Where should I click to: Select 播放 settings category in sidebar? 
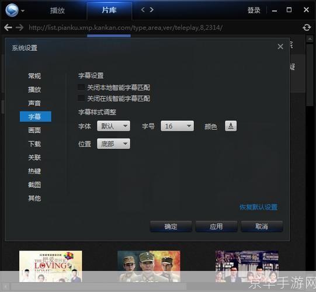[34, 89]
